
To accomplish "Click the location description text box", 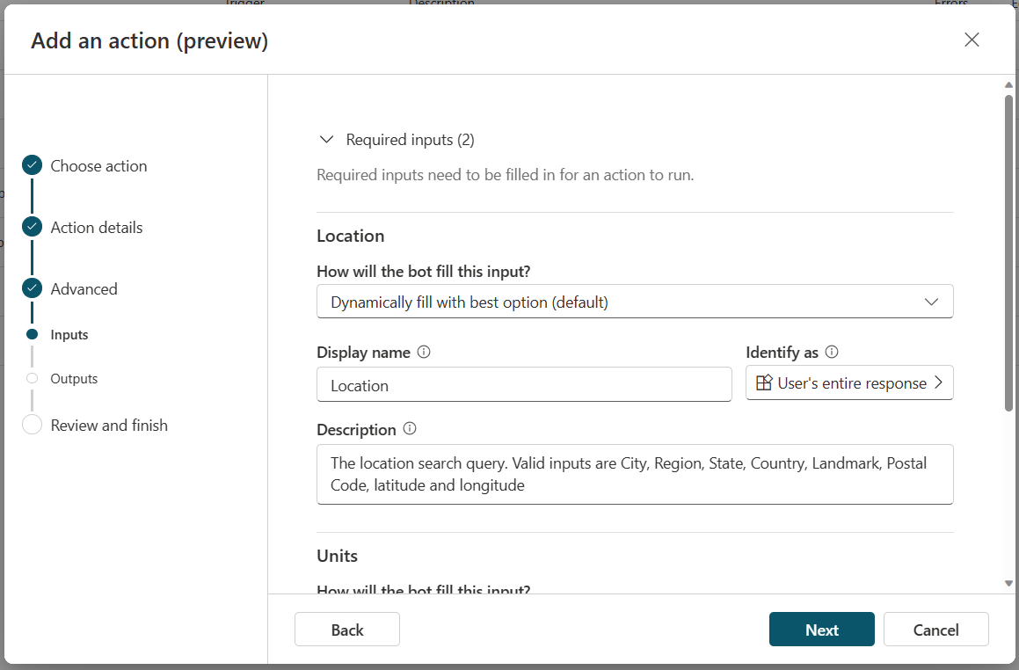I will pyautogui.click(x=635, y=475).
